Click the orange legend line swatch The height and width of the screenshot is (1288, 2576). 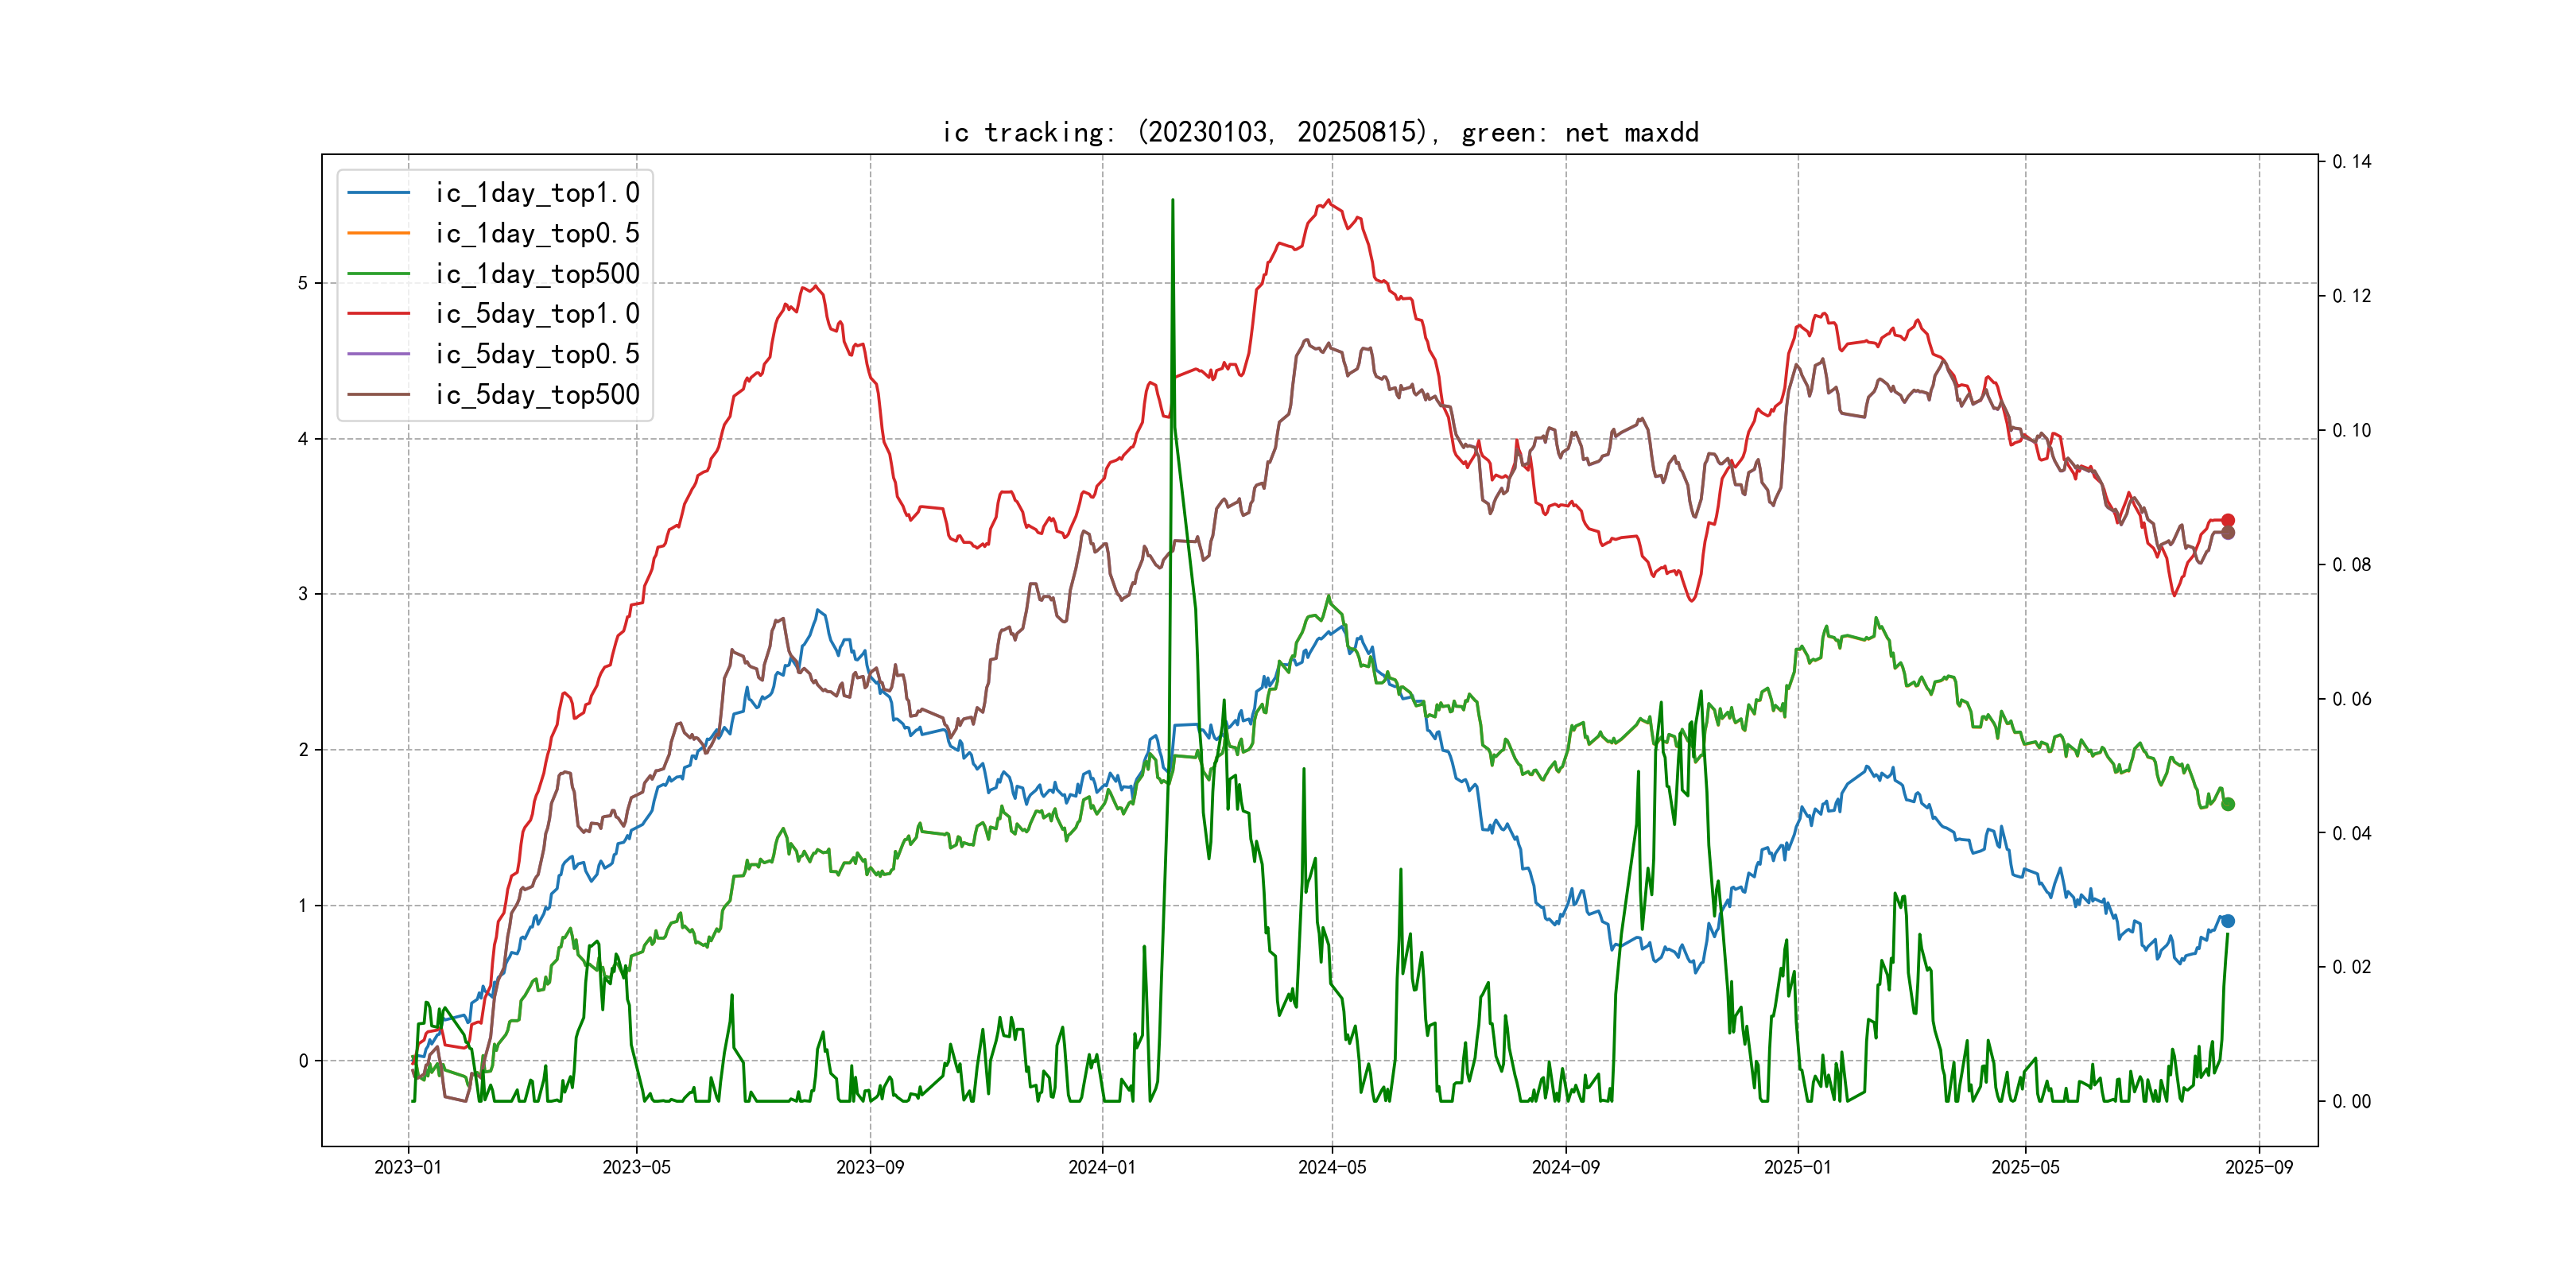[379, 233]
